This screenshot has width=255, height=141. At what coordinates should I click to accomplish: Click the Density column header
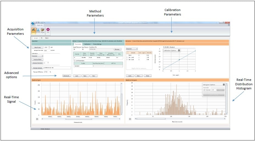[92, 54]
